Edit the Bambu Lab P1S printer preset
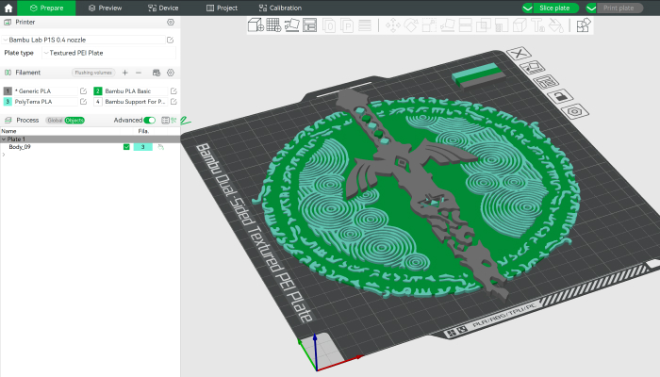Image resolution: width=660 pixels, height=377 pixels. point(170,40)
